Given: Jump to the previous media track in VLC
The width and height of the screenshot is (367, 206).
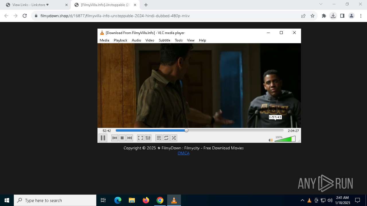Looking at the screenshot, I should pyautogui.click(x=115, y=138).
